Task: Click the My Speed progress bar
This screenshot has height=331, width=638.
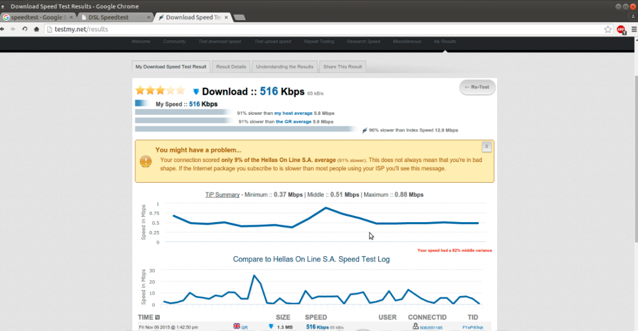Action: coord(141,104)
